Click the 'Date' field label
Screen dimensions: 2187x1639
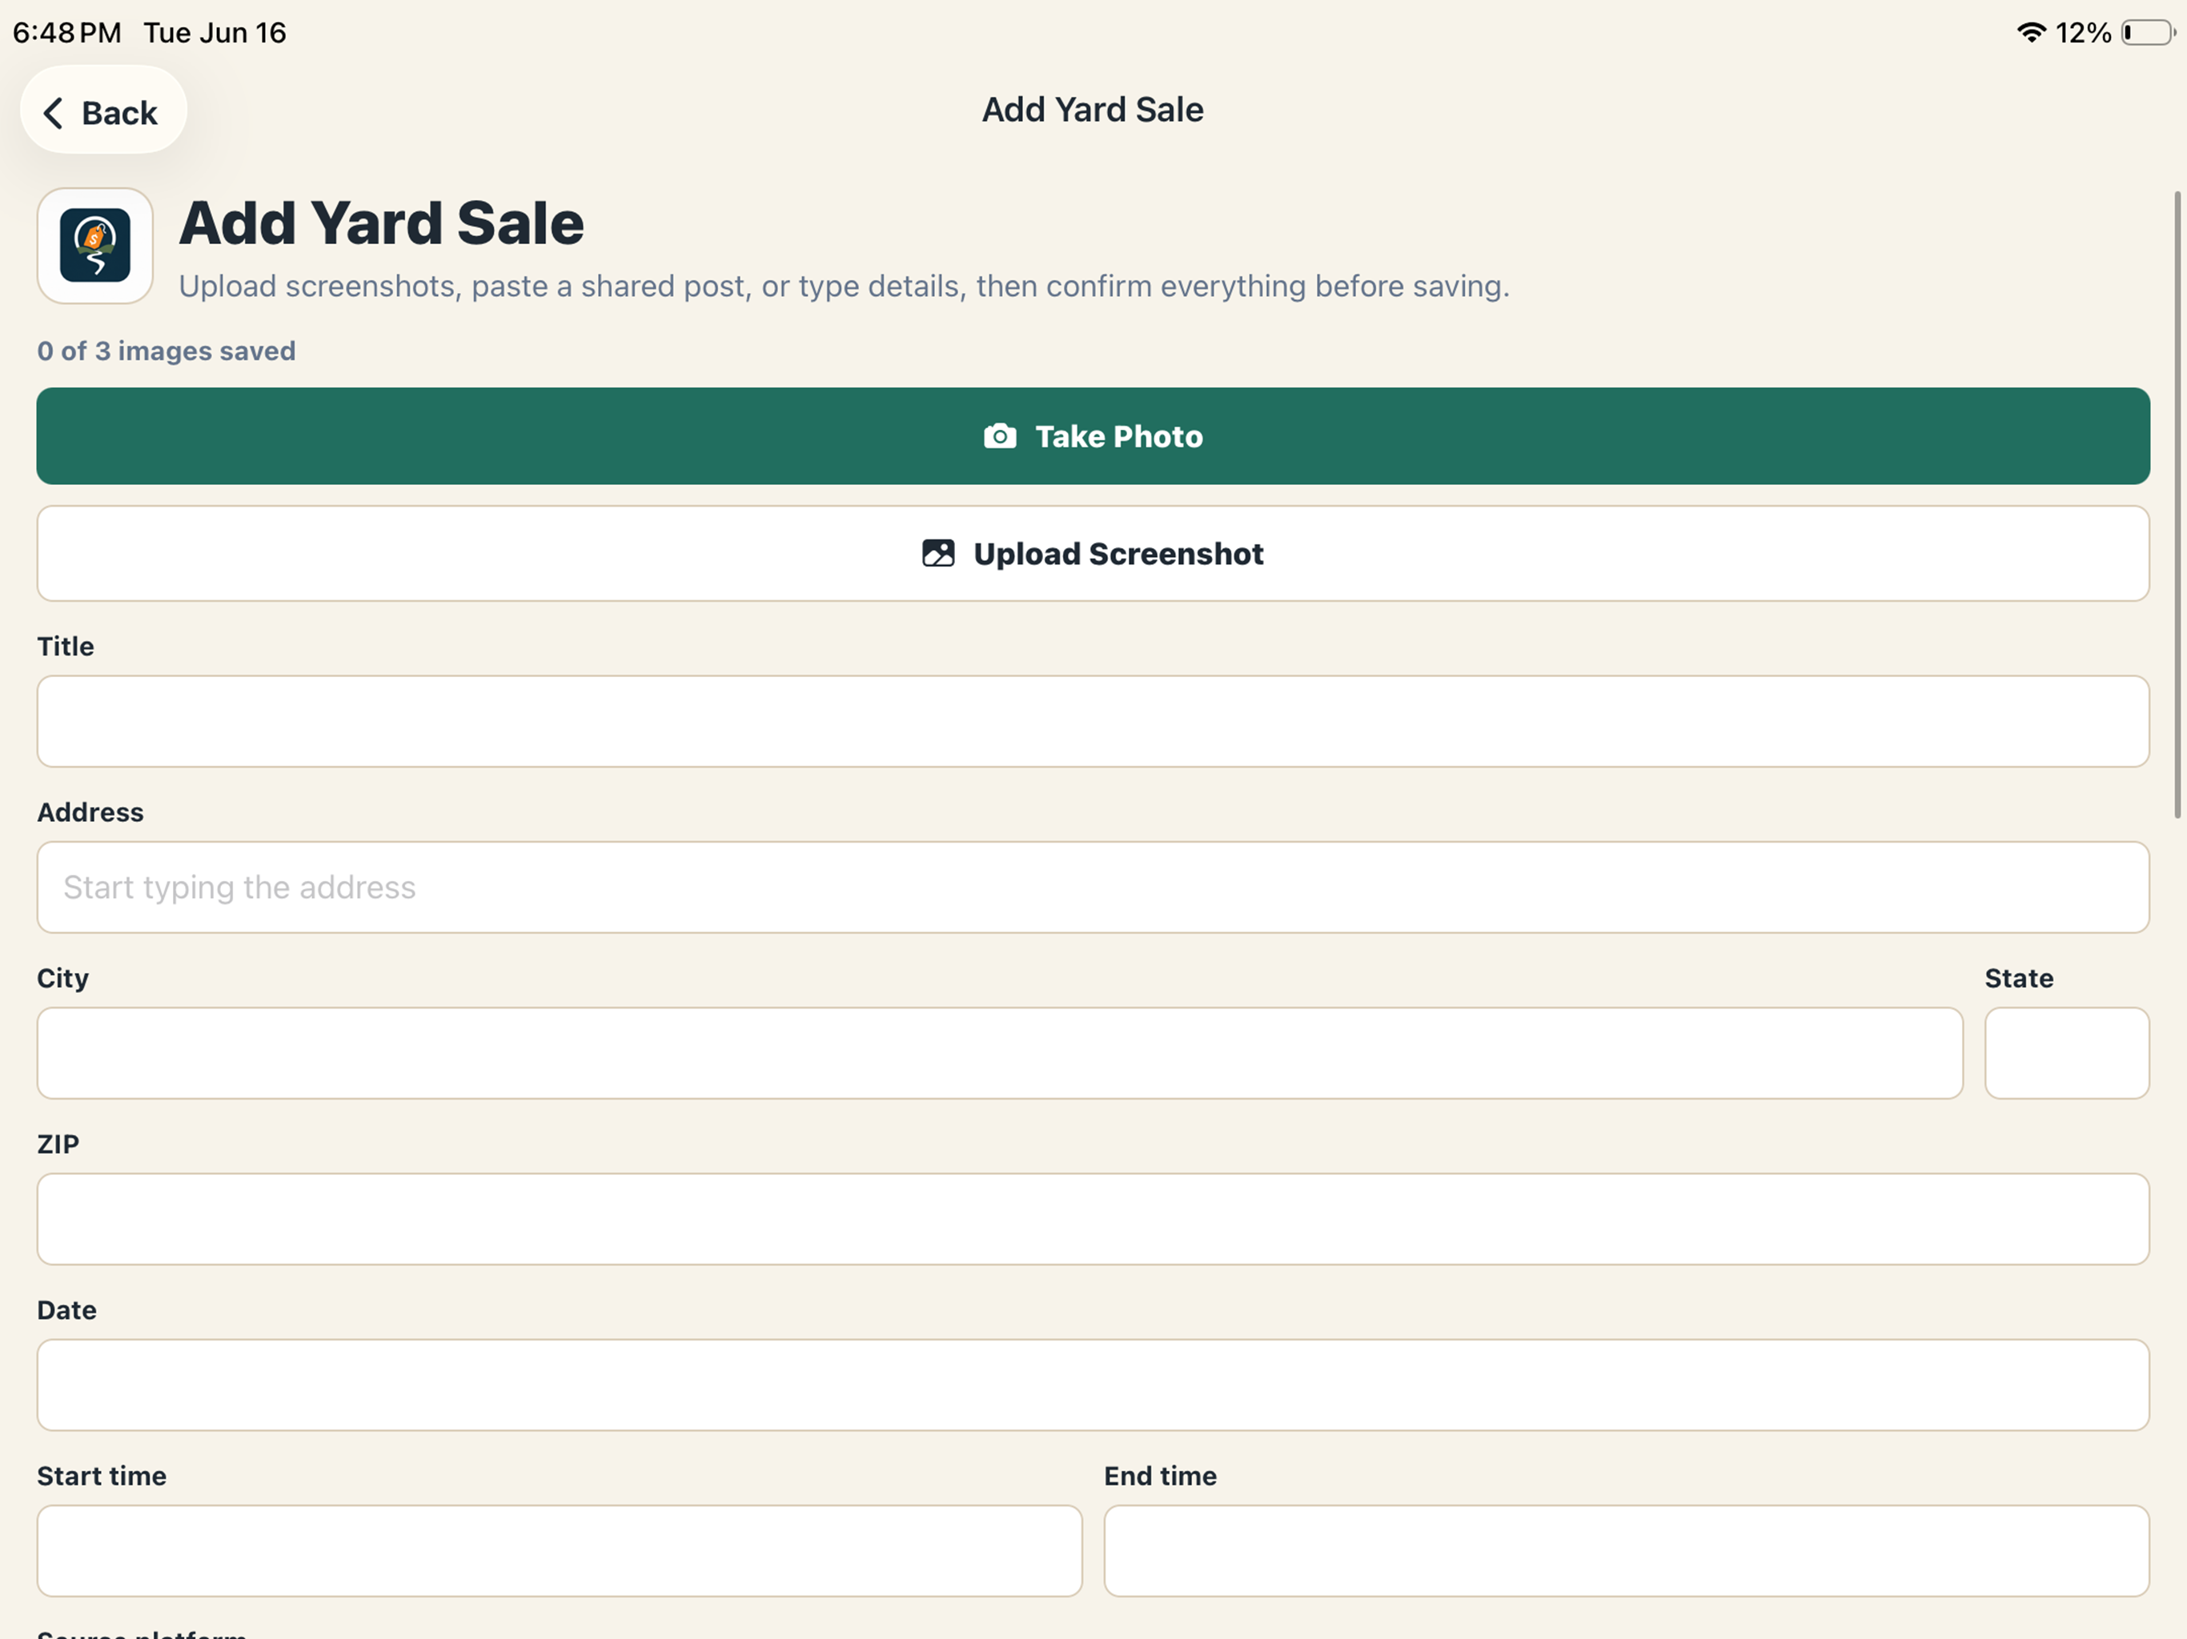point(66,1311)
